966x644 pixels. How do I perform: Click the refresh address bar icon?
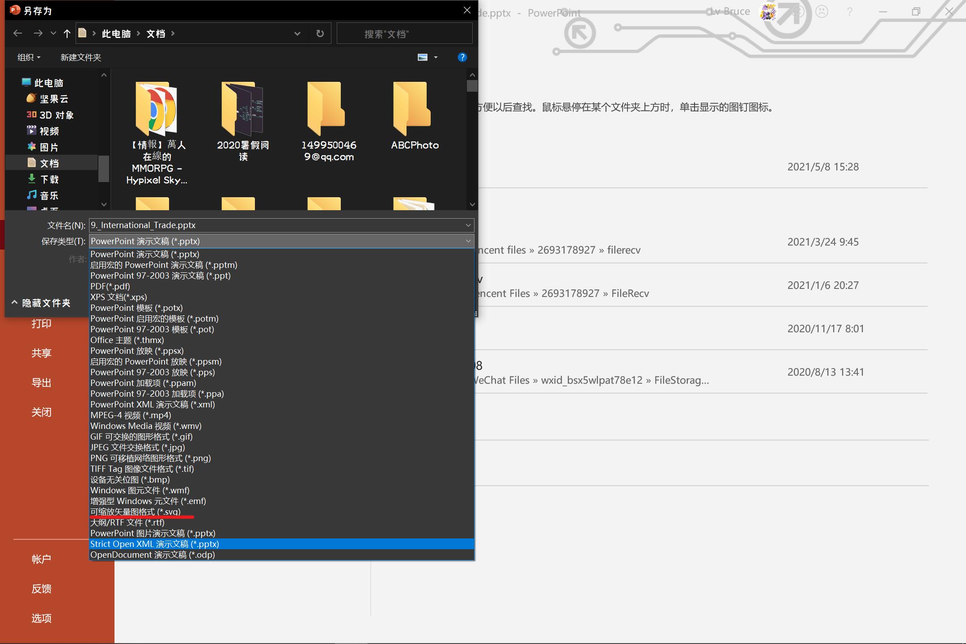(x=320, y=34)
